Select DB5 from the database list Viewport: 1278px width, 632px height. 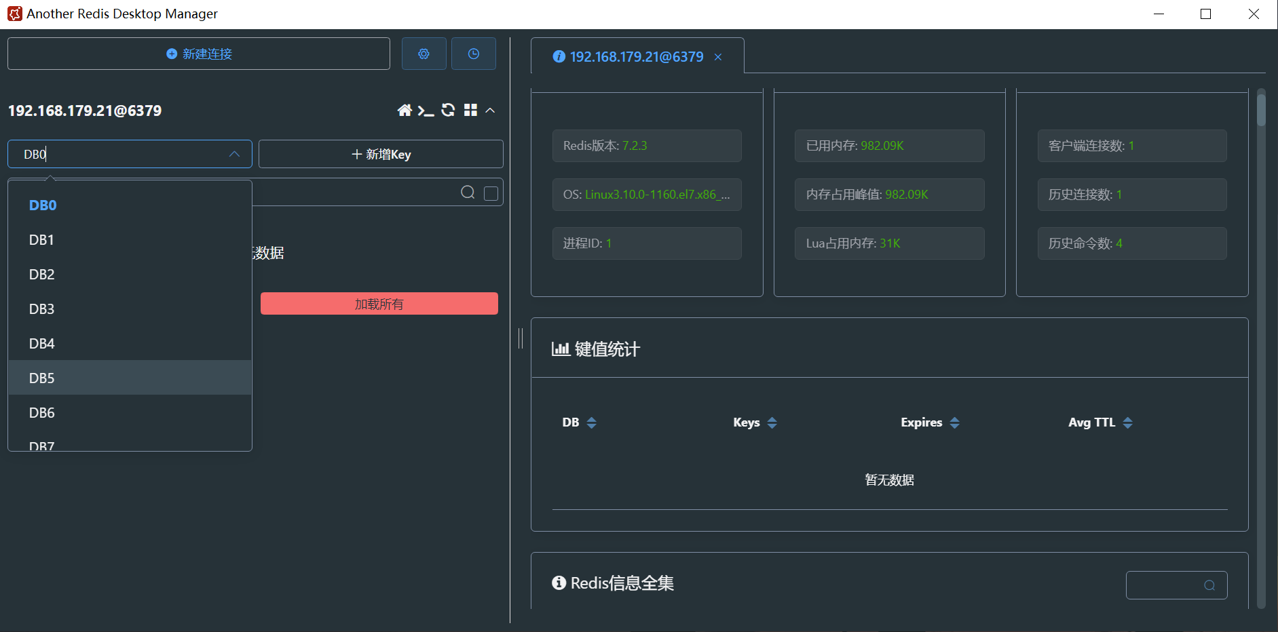42,378
